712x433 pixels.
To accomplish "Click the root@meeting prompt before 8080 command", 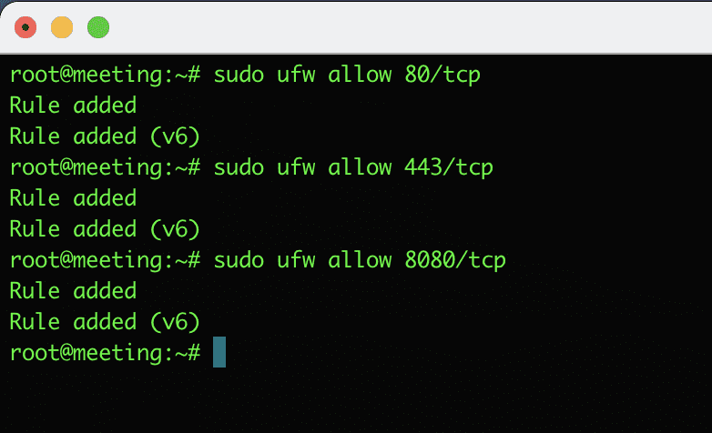I will click(x=104, y=260).
